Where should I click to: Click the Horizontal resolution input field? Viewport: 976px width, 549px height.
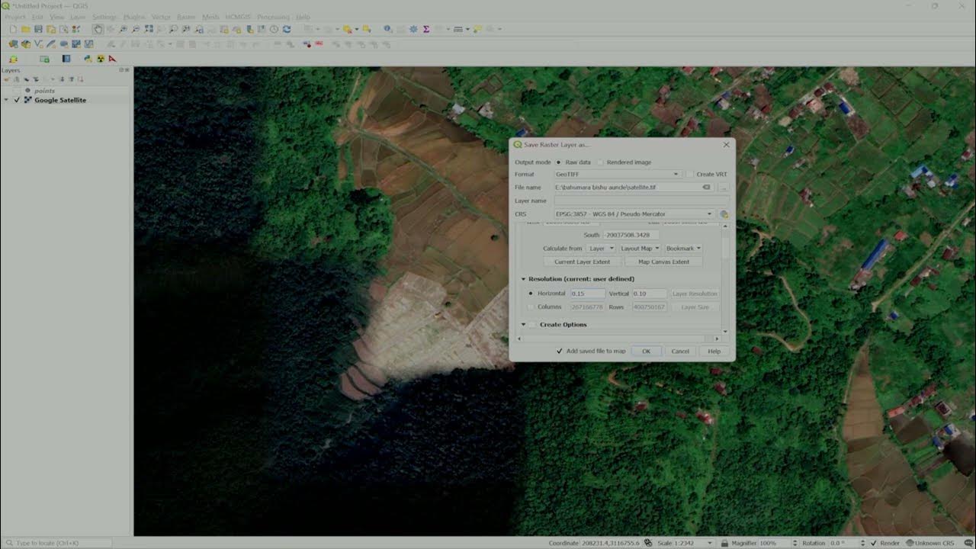[x=588, y=294]
